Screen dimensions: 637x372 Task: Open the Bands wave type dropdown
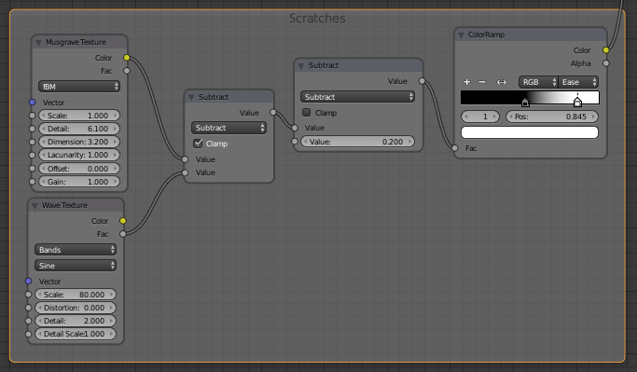click(x=76, y=250)
